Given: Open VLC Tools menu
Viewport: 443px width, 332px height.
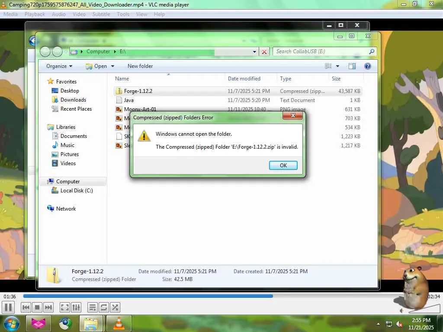Looking at the screenshot, I should (x=123, y=14).
